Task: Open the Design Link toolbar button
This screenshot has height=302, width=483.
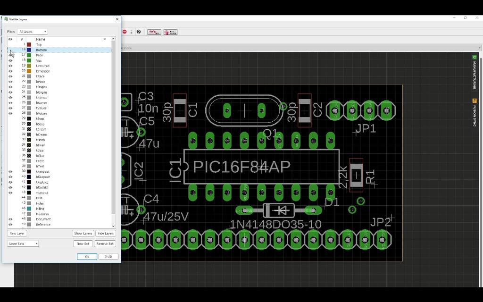Action: click(x=154, y=32)
